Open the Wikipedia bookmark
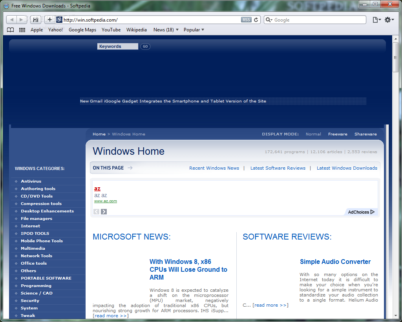This screenshot has width=402, height=322. point(136,30)
